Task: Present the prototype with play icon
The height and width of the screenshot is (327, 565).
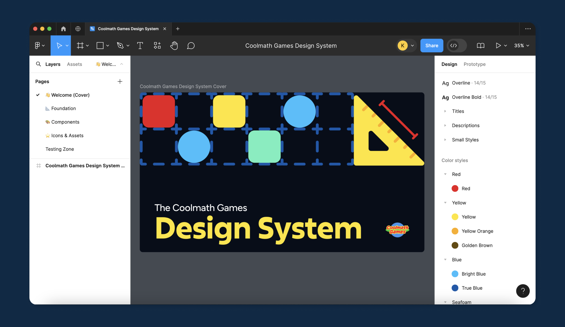Action: pyautogui.click(x=498, y=46)
